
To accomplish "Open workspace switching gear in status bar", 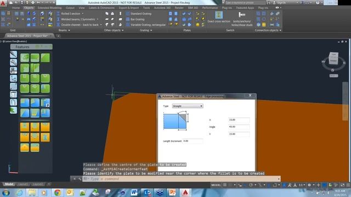I will [309, 185].
